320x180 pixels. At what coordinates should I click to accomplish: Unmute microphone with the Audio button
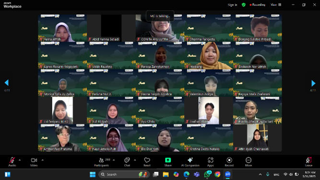[12, 162]
